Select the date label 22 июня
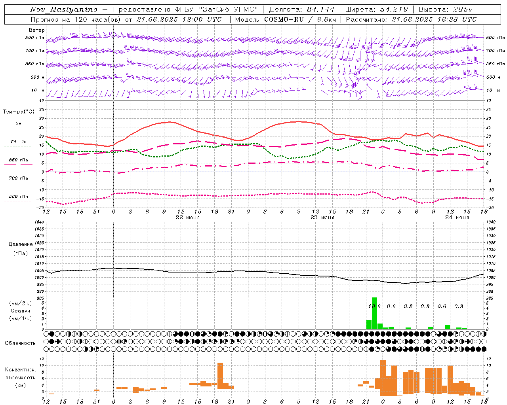Viewport: 507px width, 405px height. (x=187, y=218)
